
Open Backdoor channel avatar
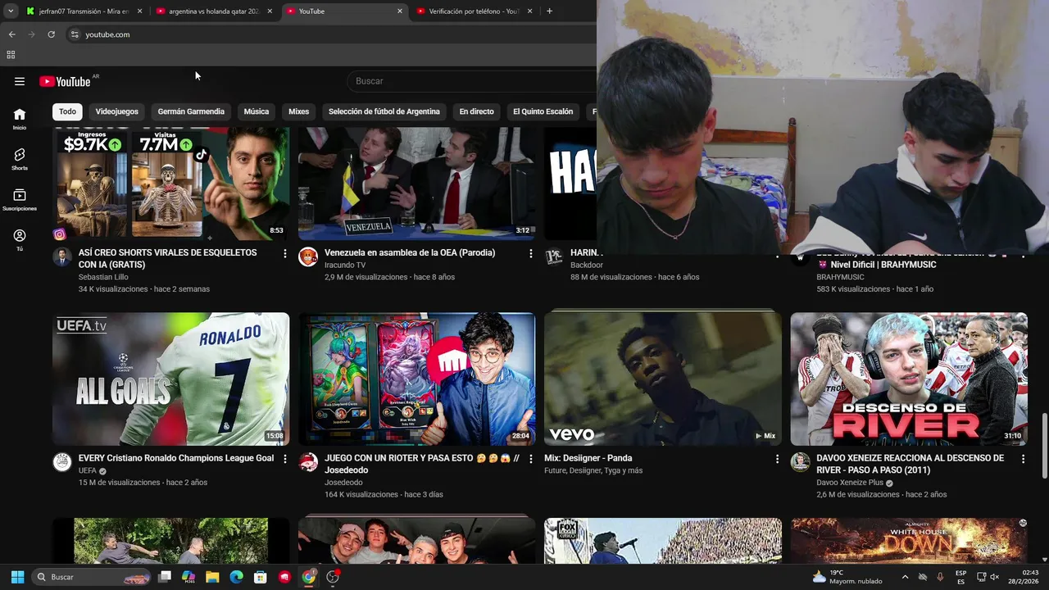pyautogui.click(x=554, y=257)
